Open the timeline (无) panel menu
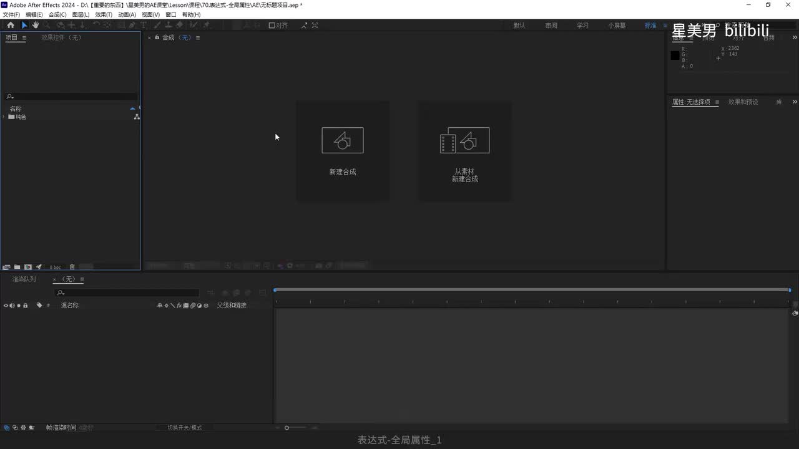The image size is (799, 449). pos(82,279)
